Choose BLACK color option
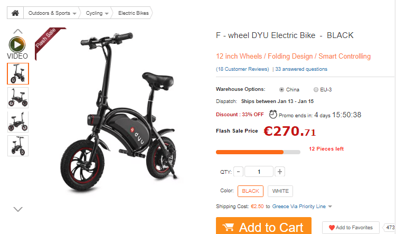This screenshot has width=396, height=234. coord(250,191)
